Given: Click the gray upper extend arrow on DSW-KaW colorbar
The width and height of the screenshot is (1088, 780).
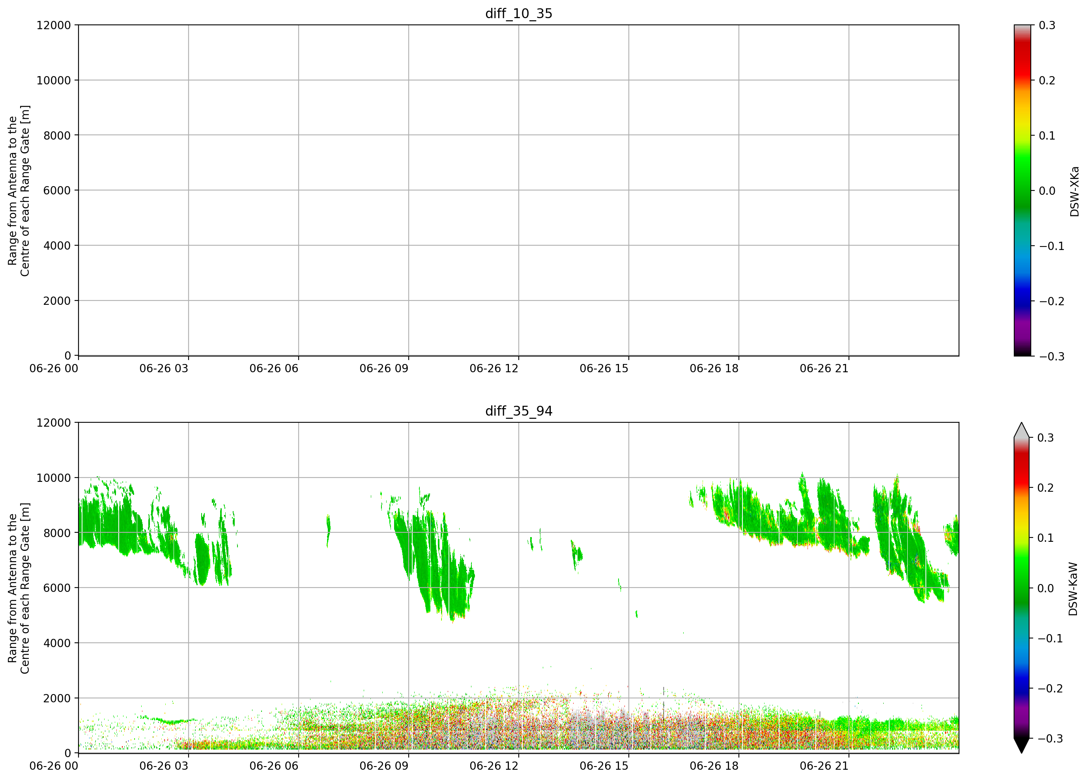Looking at the screenshot, I should 1021,430.
